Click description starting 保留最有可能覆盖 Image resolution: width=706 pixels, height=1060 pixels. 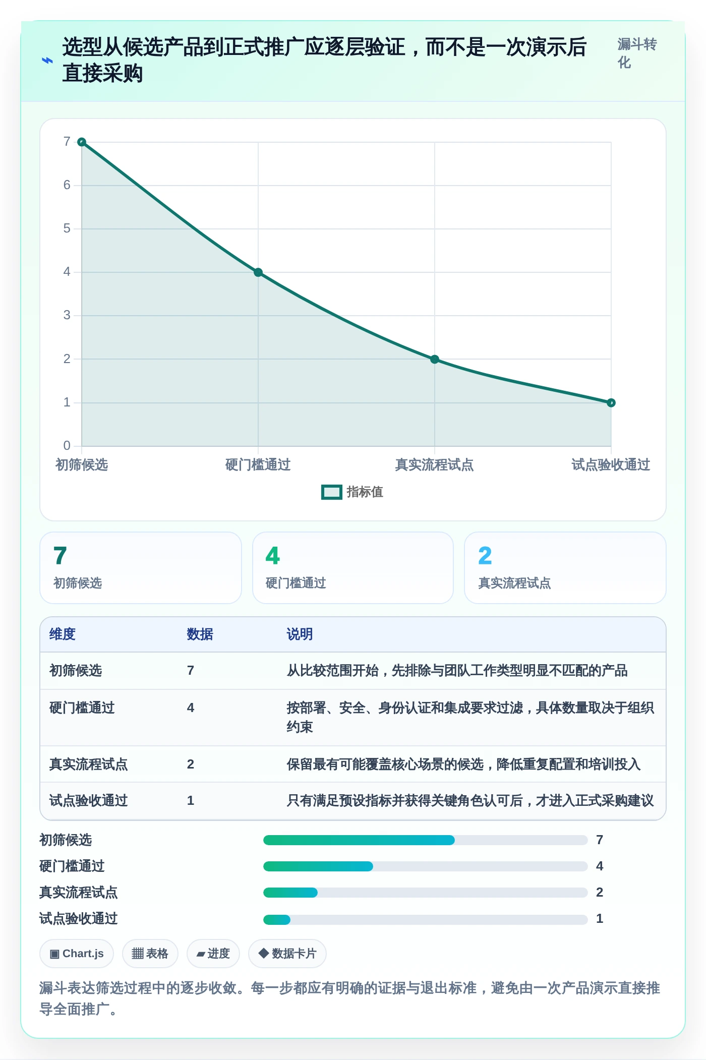[x=464, y=764]
